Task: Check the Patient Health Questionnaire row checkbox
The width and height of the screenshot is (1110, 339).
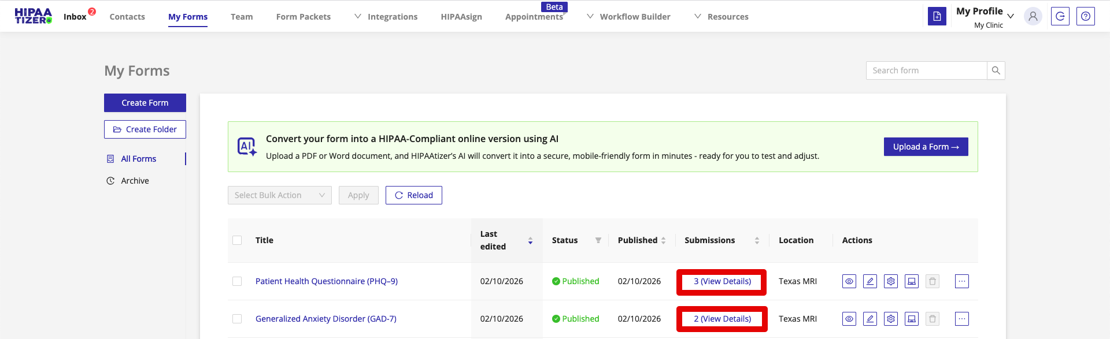Action: click(237, 281)
